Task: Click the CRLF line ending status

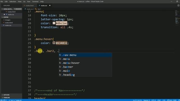Action: [x=159, y=100]
